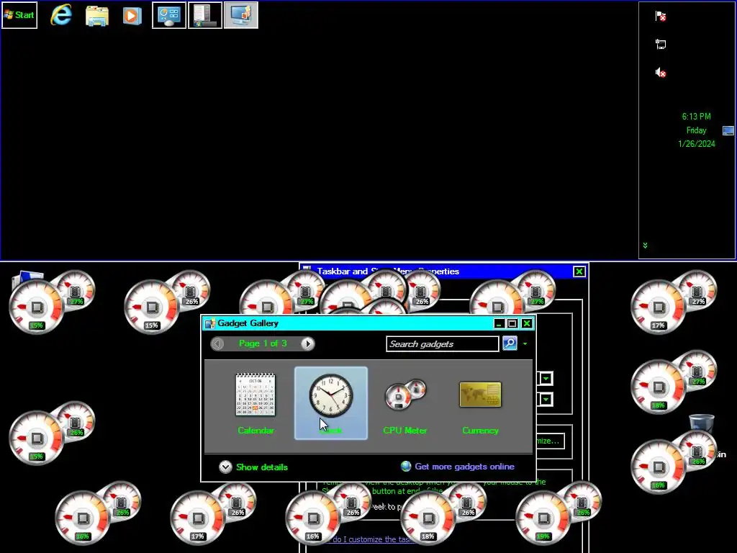Click the previous page arrow in Gadget Gallery
This screenshot has height=553, width=737.
pyautogui.click(x=217, y=343)
